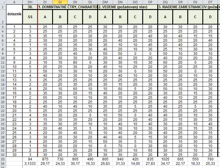Click average cell '16,33'
This screenshot has width=220, height=168.
point(90,164)
